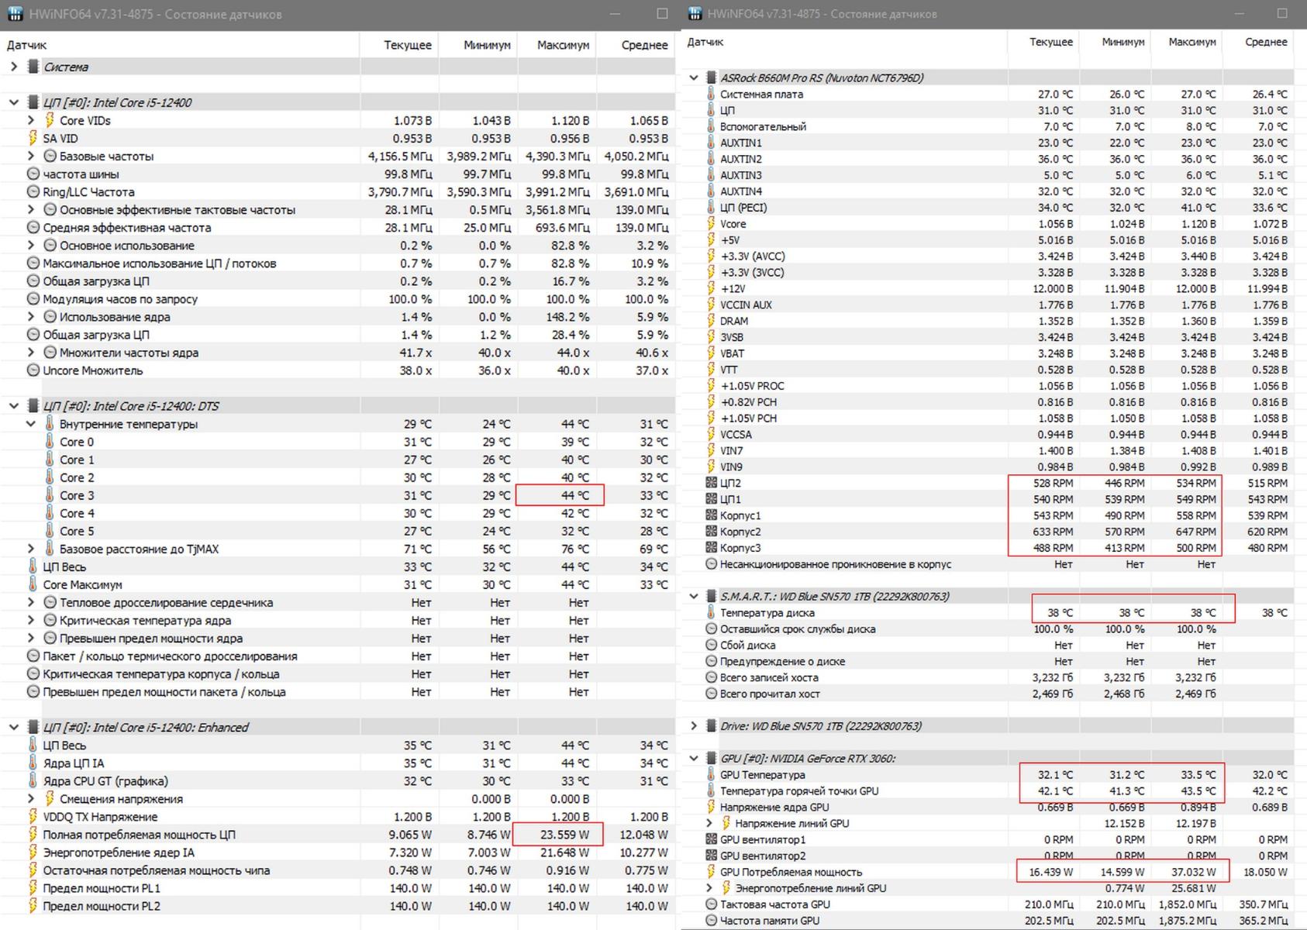Click thermometer icon beside ЦП (PECI)
The height and width of the screenshot is (930, 1307).
(711, 207)
